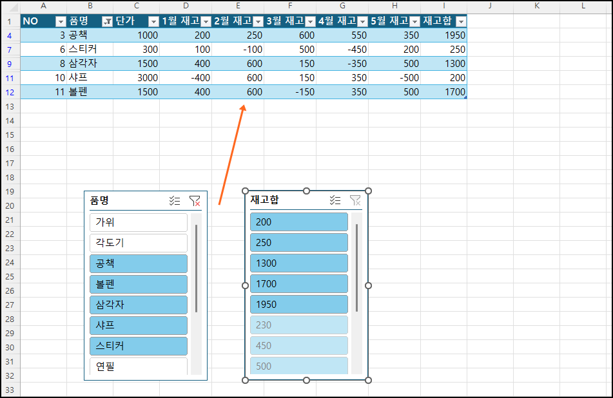The image size is (613, 398).
Task: Toggle 샤프 in the 품명 slicer
Action: click(x=139, y=325)
